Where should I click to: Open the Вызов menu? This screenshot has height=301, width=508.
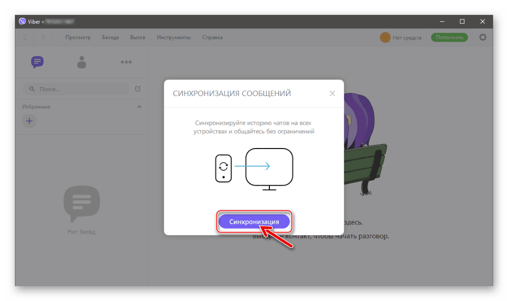pos(137,37)
